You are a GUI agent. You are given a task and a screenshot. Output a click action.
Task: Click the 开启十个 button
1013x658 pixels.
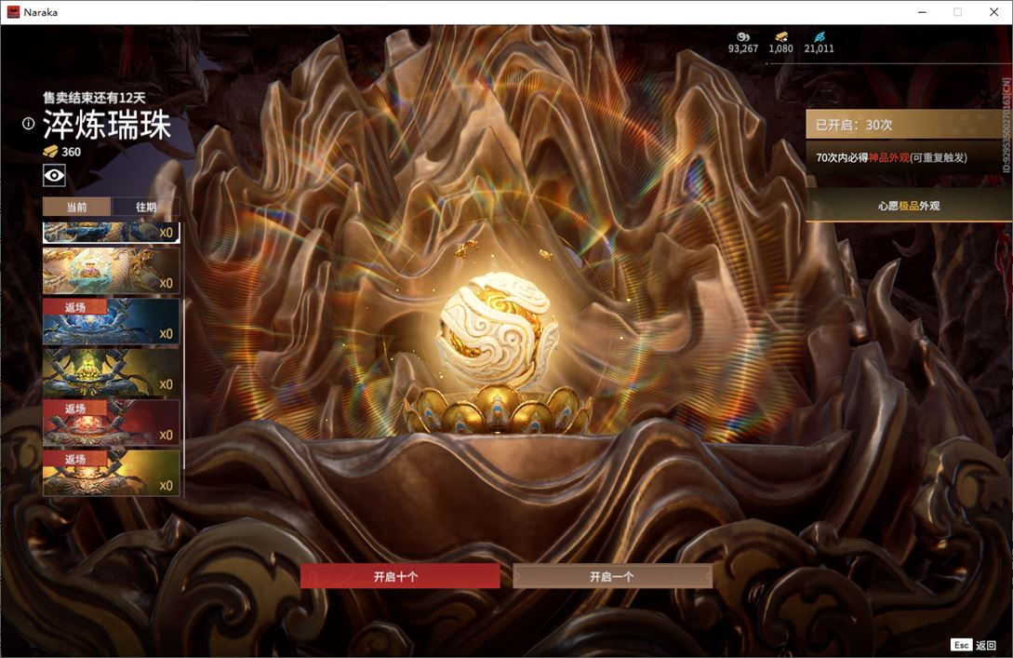click(400, 576)
